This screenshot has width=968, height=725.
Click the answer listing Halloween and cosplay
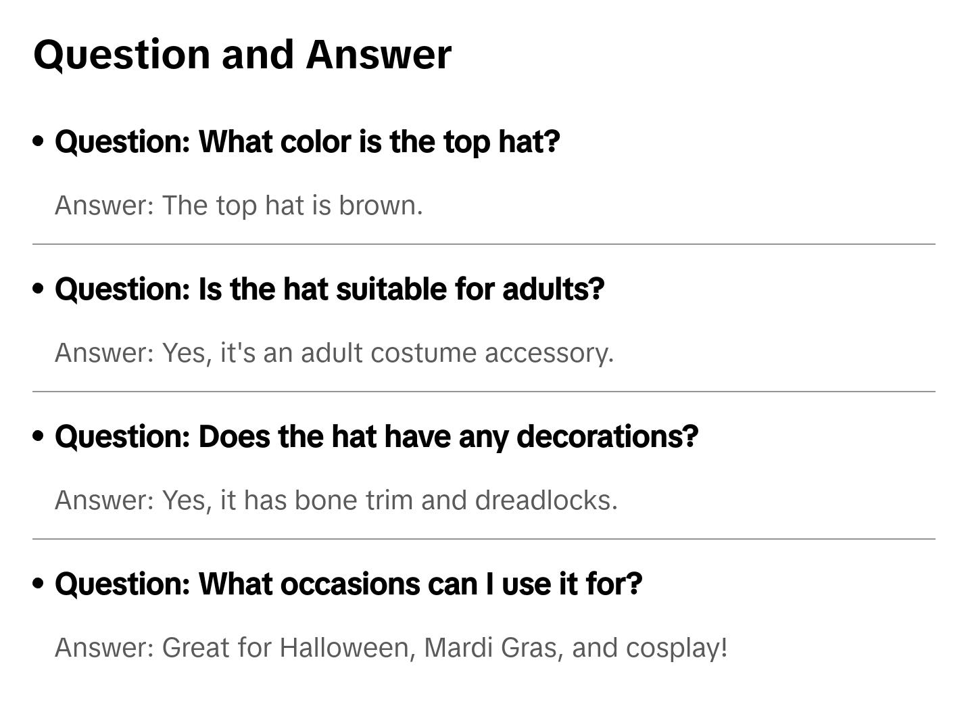391,648
